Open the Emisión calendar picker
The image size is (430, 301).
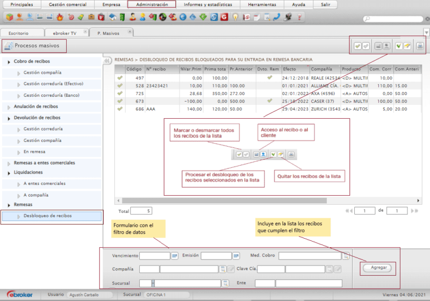pyautogui.click(x=236, y=256)
